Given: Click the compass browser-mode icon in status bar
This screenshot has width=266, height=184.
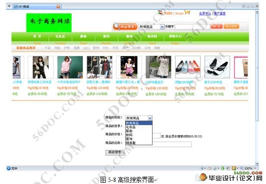Looking at the screenshot, I should pyautogui.click(x=215, y=168).
